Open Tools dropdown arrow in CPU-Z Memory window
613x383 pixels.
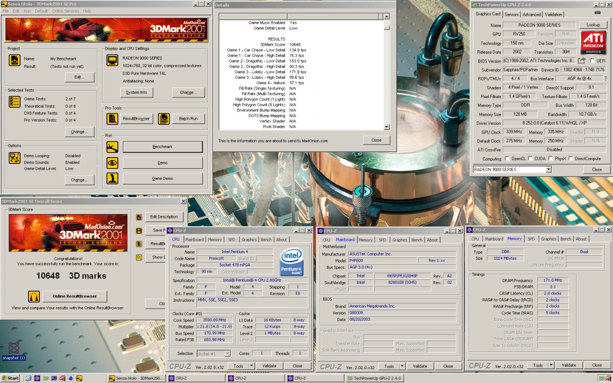point(551,365)
